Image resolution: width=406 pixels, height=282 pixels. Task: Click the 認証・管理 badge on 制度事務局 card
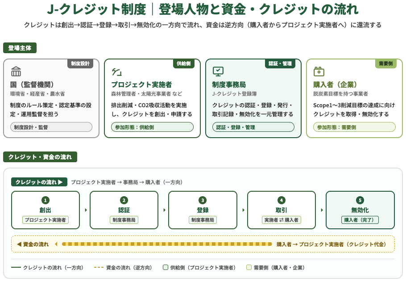tap(280, 63)
